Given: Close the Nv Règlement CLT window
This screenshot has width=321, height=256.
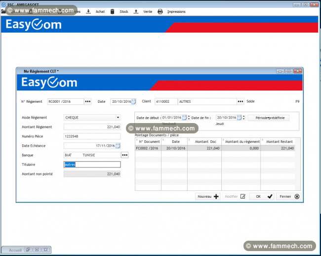Looking at the screenshot, I should click(298, 71).
